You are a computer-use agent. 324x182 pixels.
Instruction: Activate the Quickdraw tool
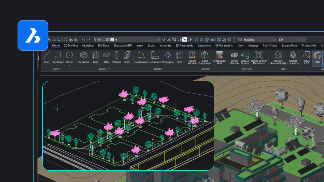(83, 58)
